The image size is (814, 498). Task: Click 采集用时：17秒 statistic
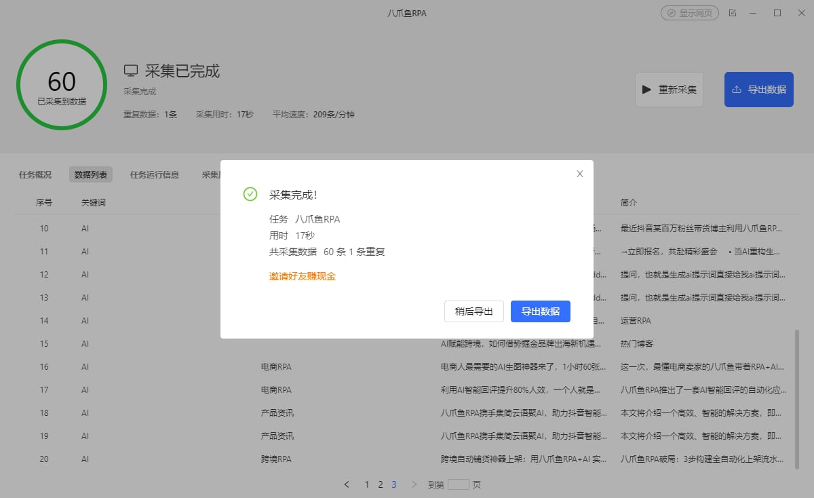point(225,115)
